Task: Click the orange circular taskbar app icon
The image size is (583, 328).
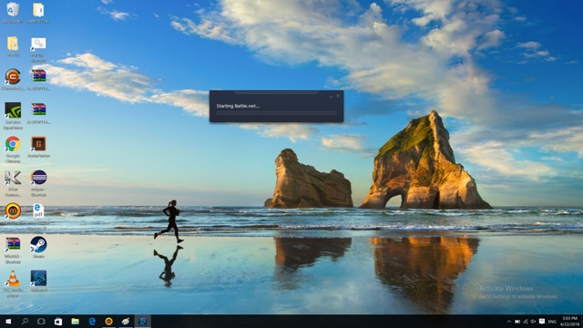Action: tap(108, 322)
